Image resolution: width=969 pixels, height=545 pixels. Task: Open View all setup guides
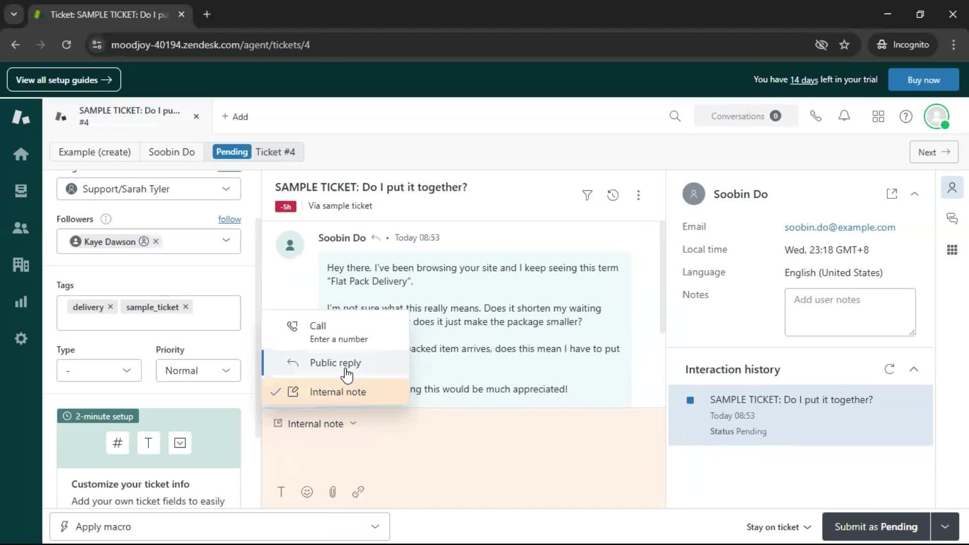(64, 80)
